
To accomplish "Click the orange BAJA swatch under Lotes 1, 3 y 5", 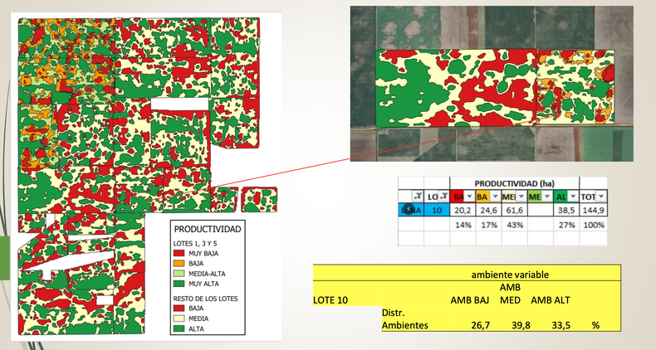I will click(179, 264).
